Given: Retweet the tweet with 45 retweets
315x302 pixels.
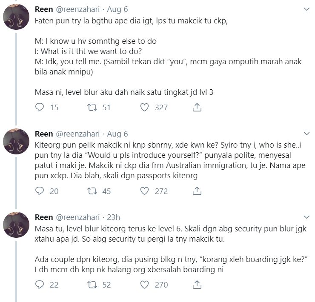Looking at the screenshot, I should [91, 191].
